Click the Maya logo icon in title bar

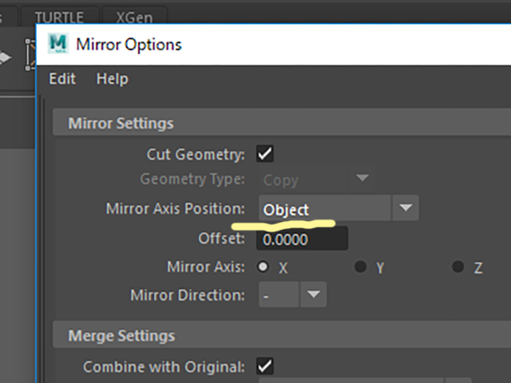point(58,43)
